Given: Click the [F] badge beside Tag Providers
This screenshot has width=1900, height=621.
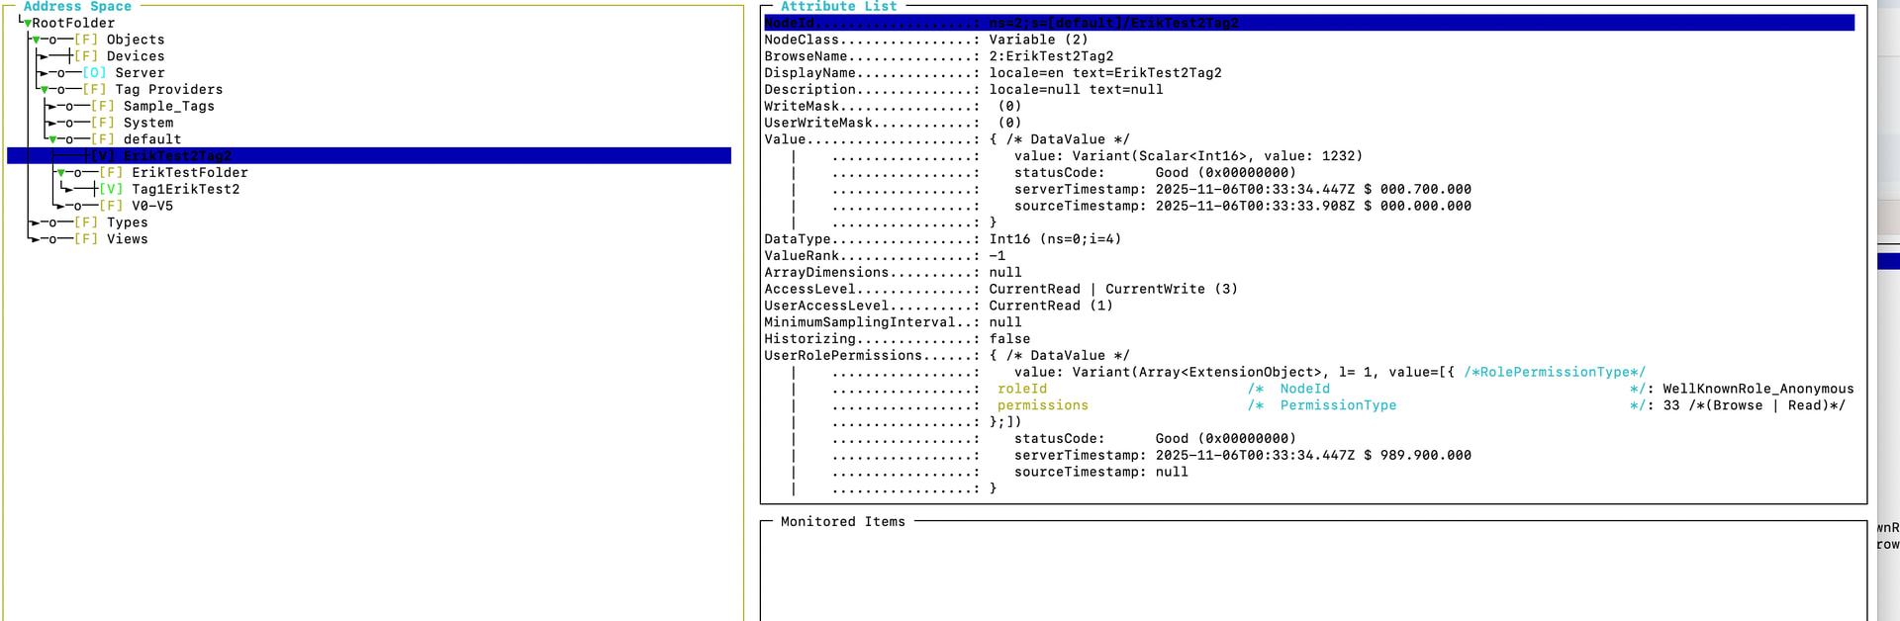Looking at the screenshot, I should (x=94, y=90).
